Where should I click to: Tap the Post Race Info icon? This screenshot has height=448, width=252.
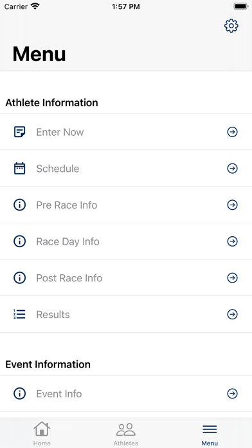tap(20, 277)
